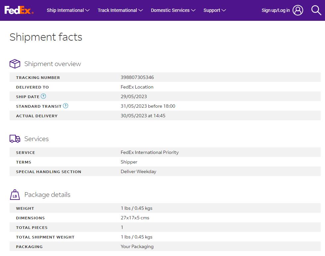Image resolution: width=325 pixels, height=256 pixels.
Task: Click the Standard Transit help icon
Action: pyautogui.click(x=66, y=106)
